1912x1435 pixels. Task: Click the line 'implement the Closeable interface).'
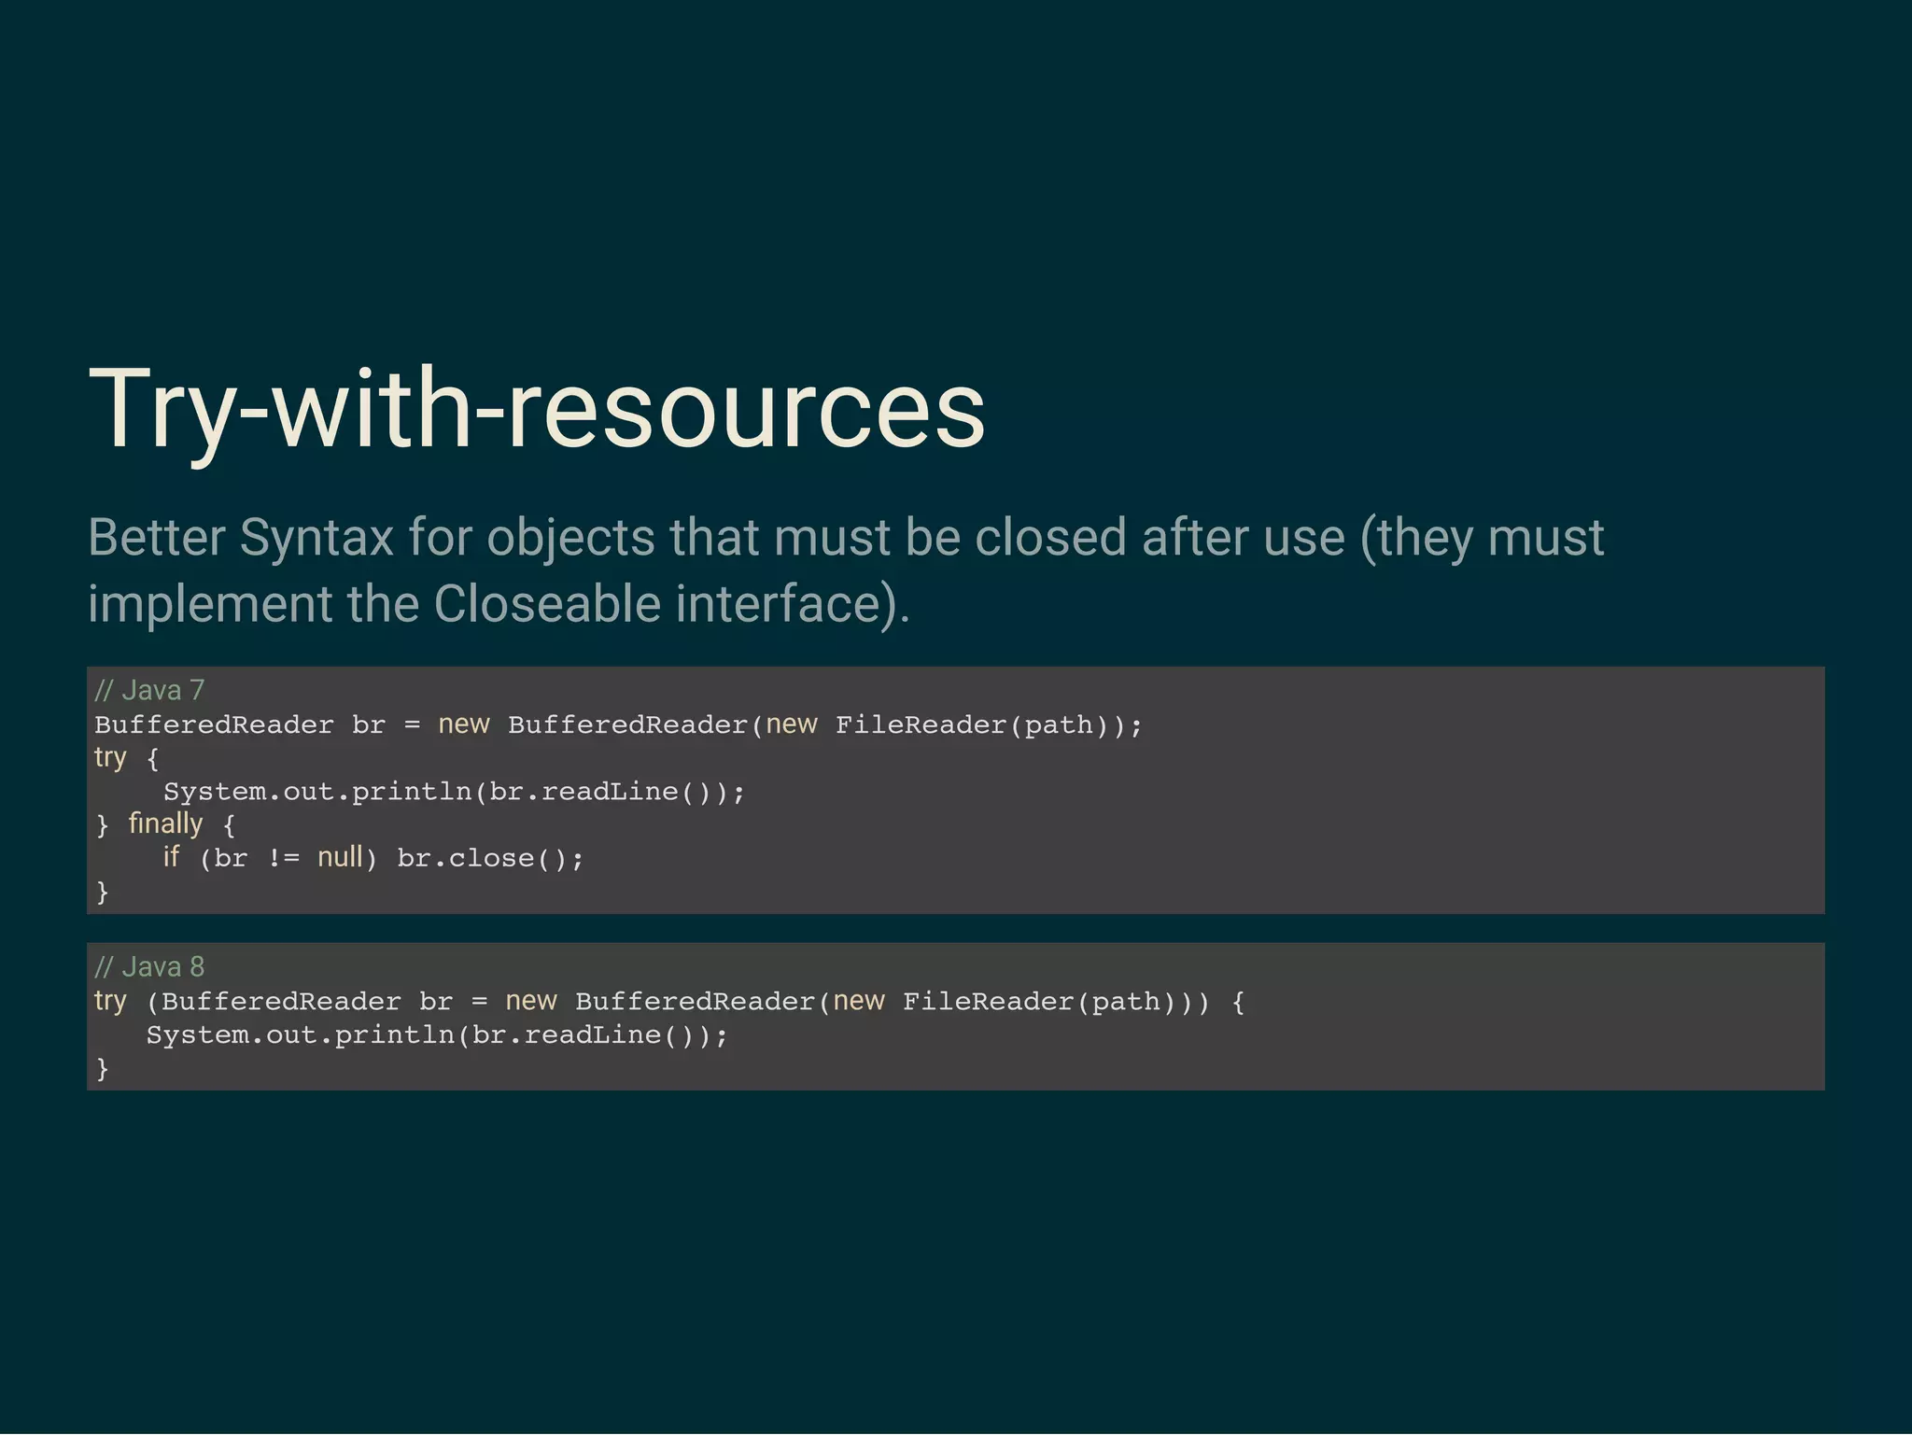[x=499, y=604]
